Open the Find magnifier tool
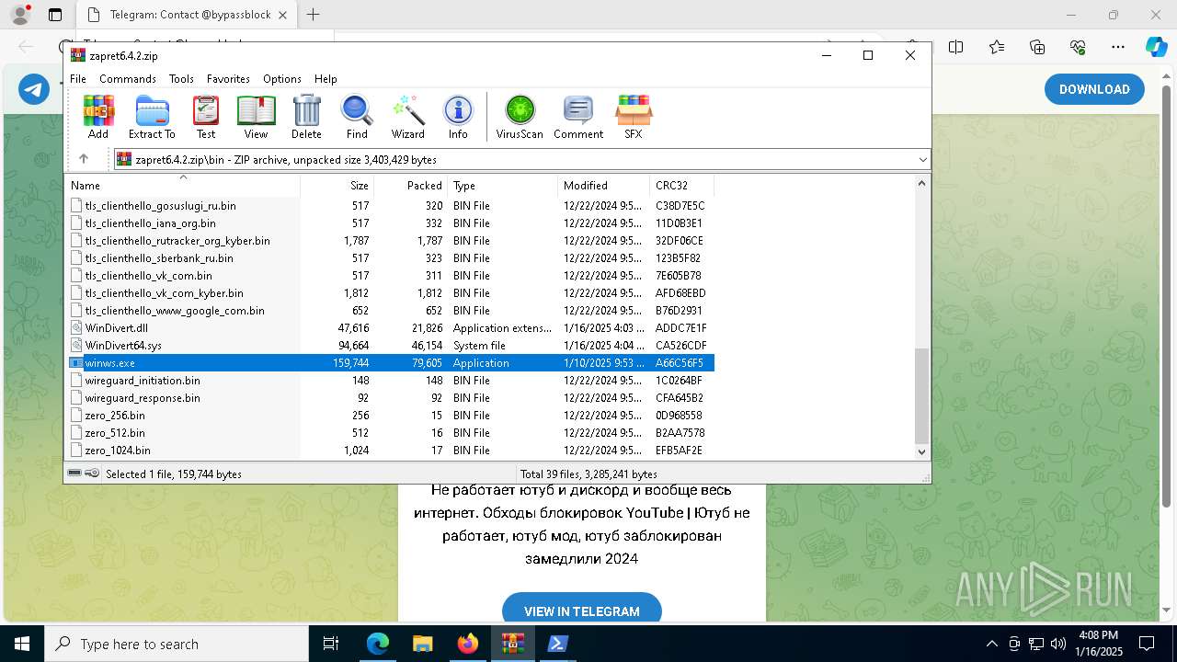The width and height of the screenshot is (1177, 662). click(357, 117)
